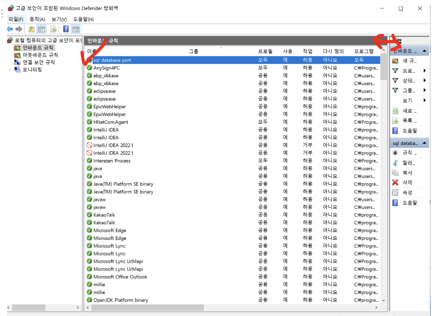This screenshot has width=434, height=316.
Task: Go back with the blue left arrow
Action: (10, 29)
